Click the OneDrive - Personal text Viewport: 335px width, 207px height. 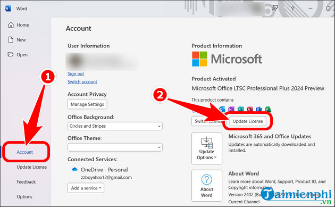104,170
